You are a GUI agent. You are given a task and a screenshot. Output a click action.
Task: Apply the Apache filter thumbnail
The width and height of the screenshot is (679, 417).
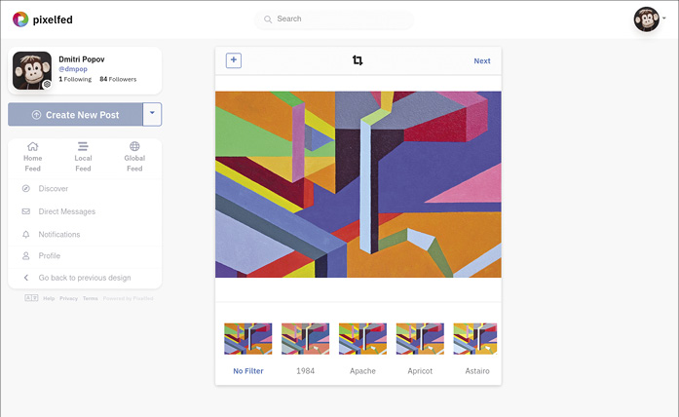(362, 339)
